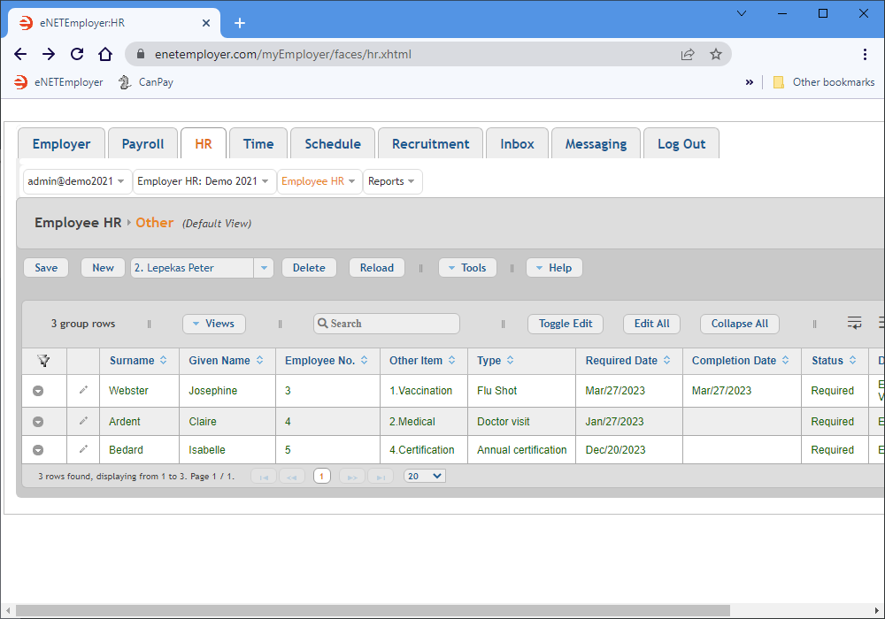Click the share page icon in the address bar

pos(688,54)
